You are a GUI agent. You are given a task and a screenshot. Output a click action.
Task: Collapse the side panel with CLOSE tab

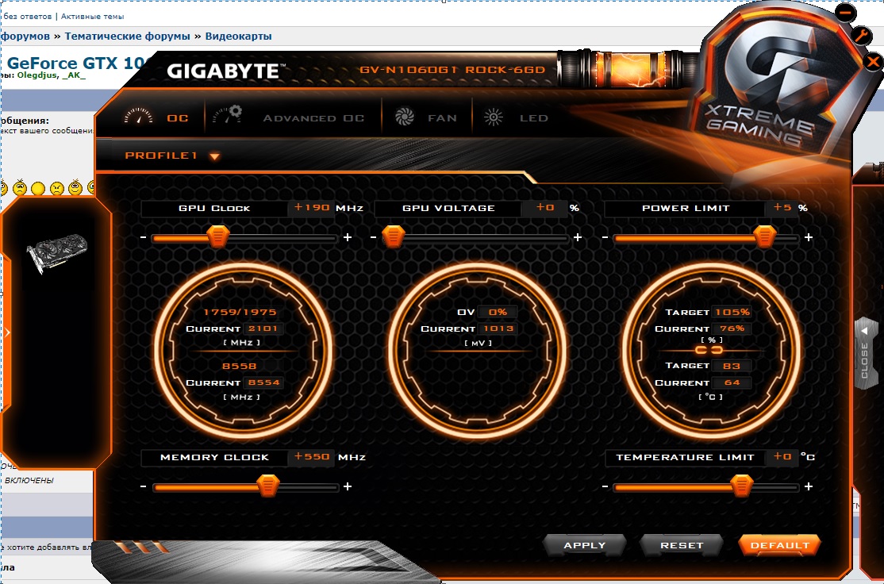coord(866,353)
